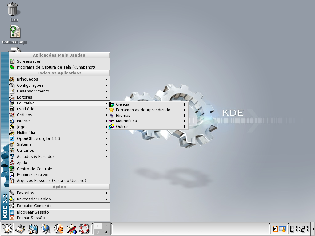
Task: Open the Outros educational submenu entry
Action: pos(148,127)
